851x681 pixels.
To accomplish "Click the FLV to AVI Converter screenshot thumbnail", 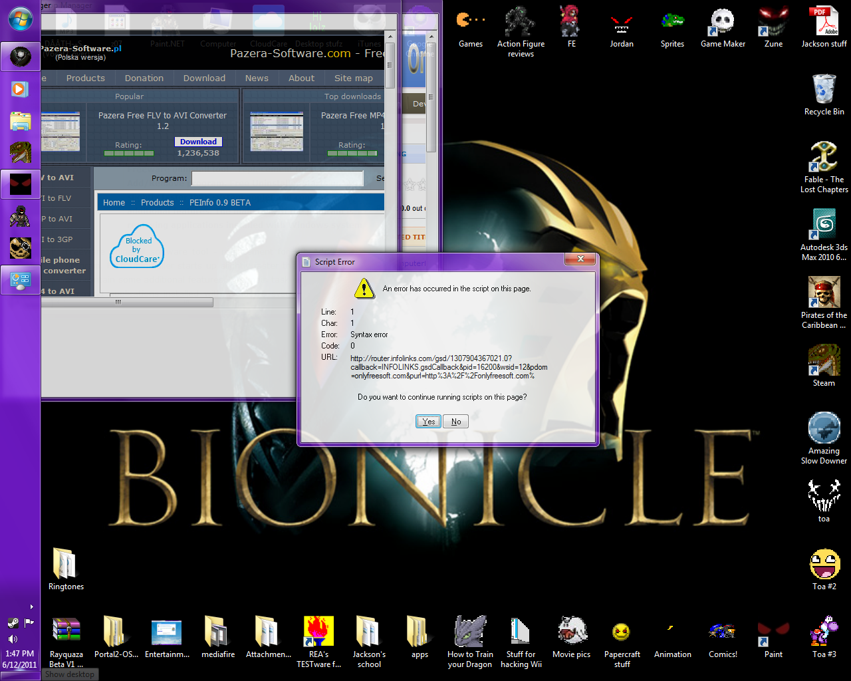I will pos(61,131).
